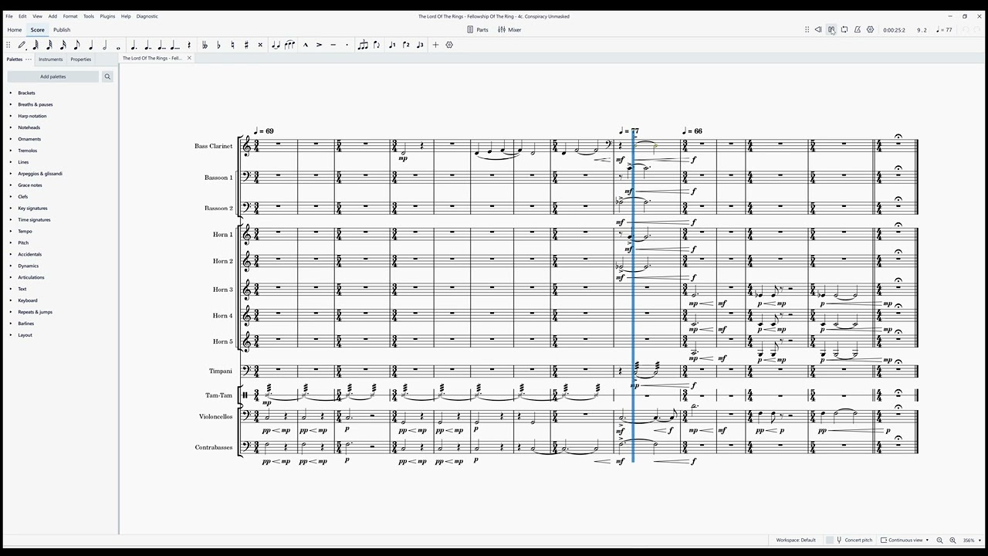Switch to the Publish tab

point(62,30)
